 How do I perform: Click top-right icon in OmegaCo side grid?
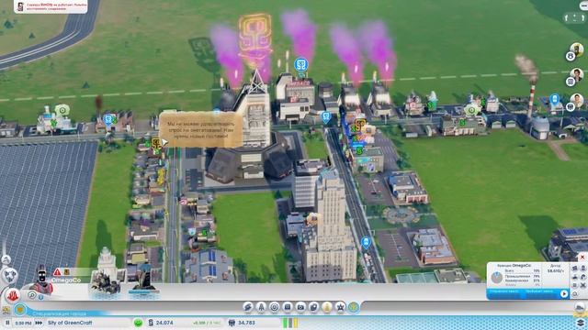point(583,269)
